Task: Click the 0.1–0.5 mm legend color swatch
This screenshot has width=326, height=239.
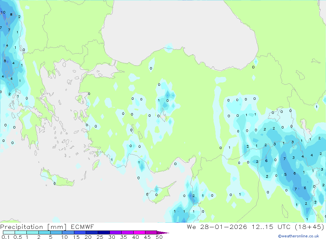Action: click(x=9, y=232)
